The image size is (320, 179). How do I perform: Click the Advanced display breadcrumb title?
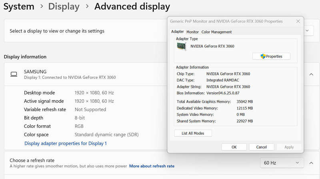(132, 6)
